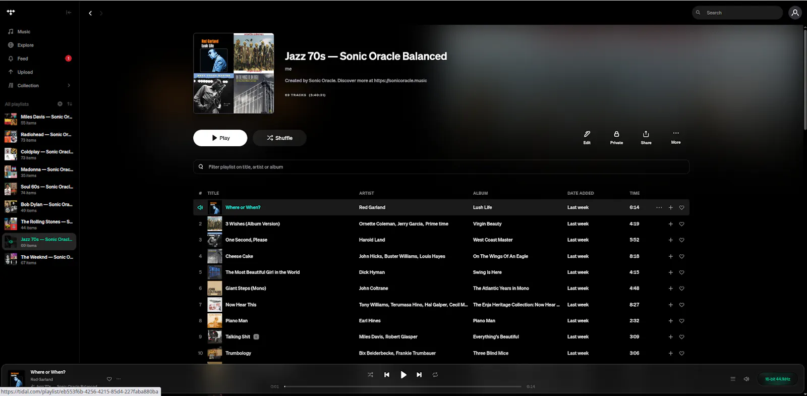Favorite the Where or When? row

click(681, 207)
